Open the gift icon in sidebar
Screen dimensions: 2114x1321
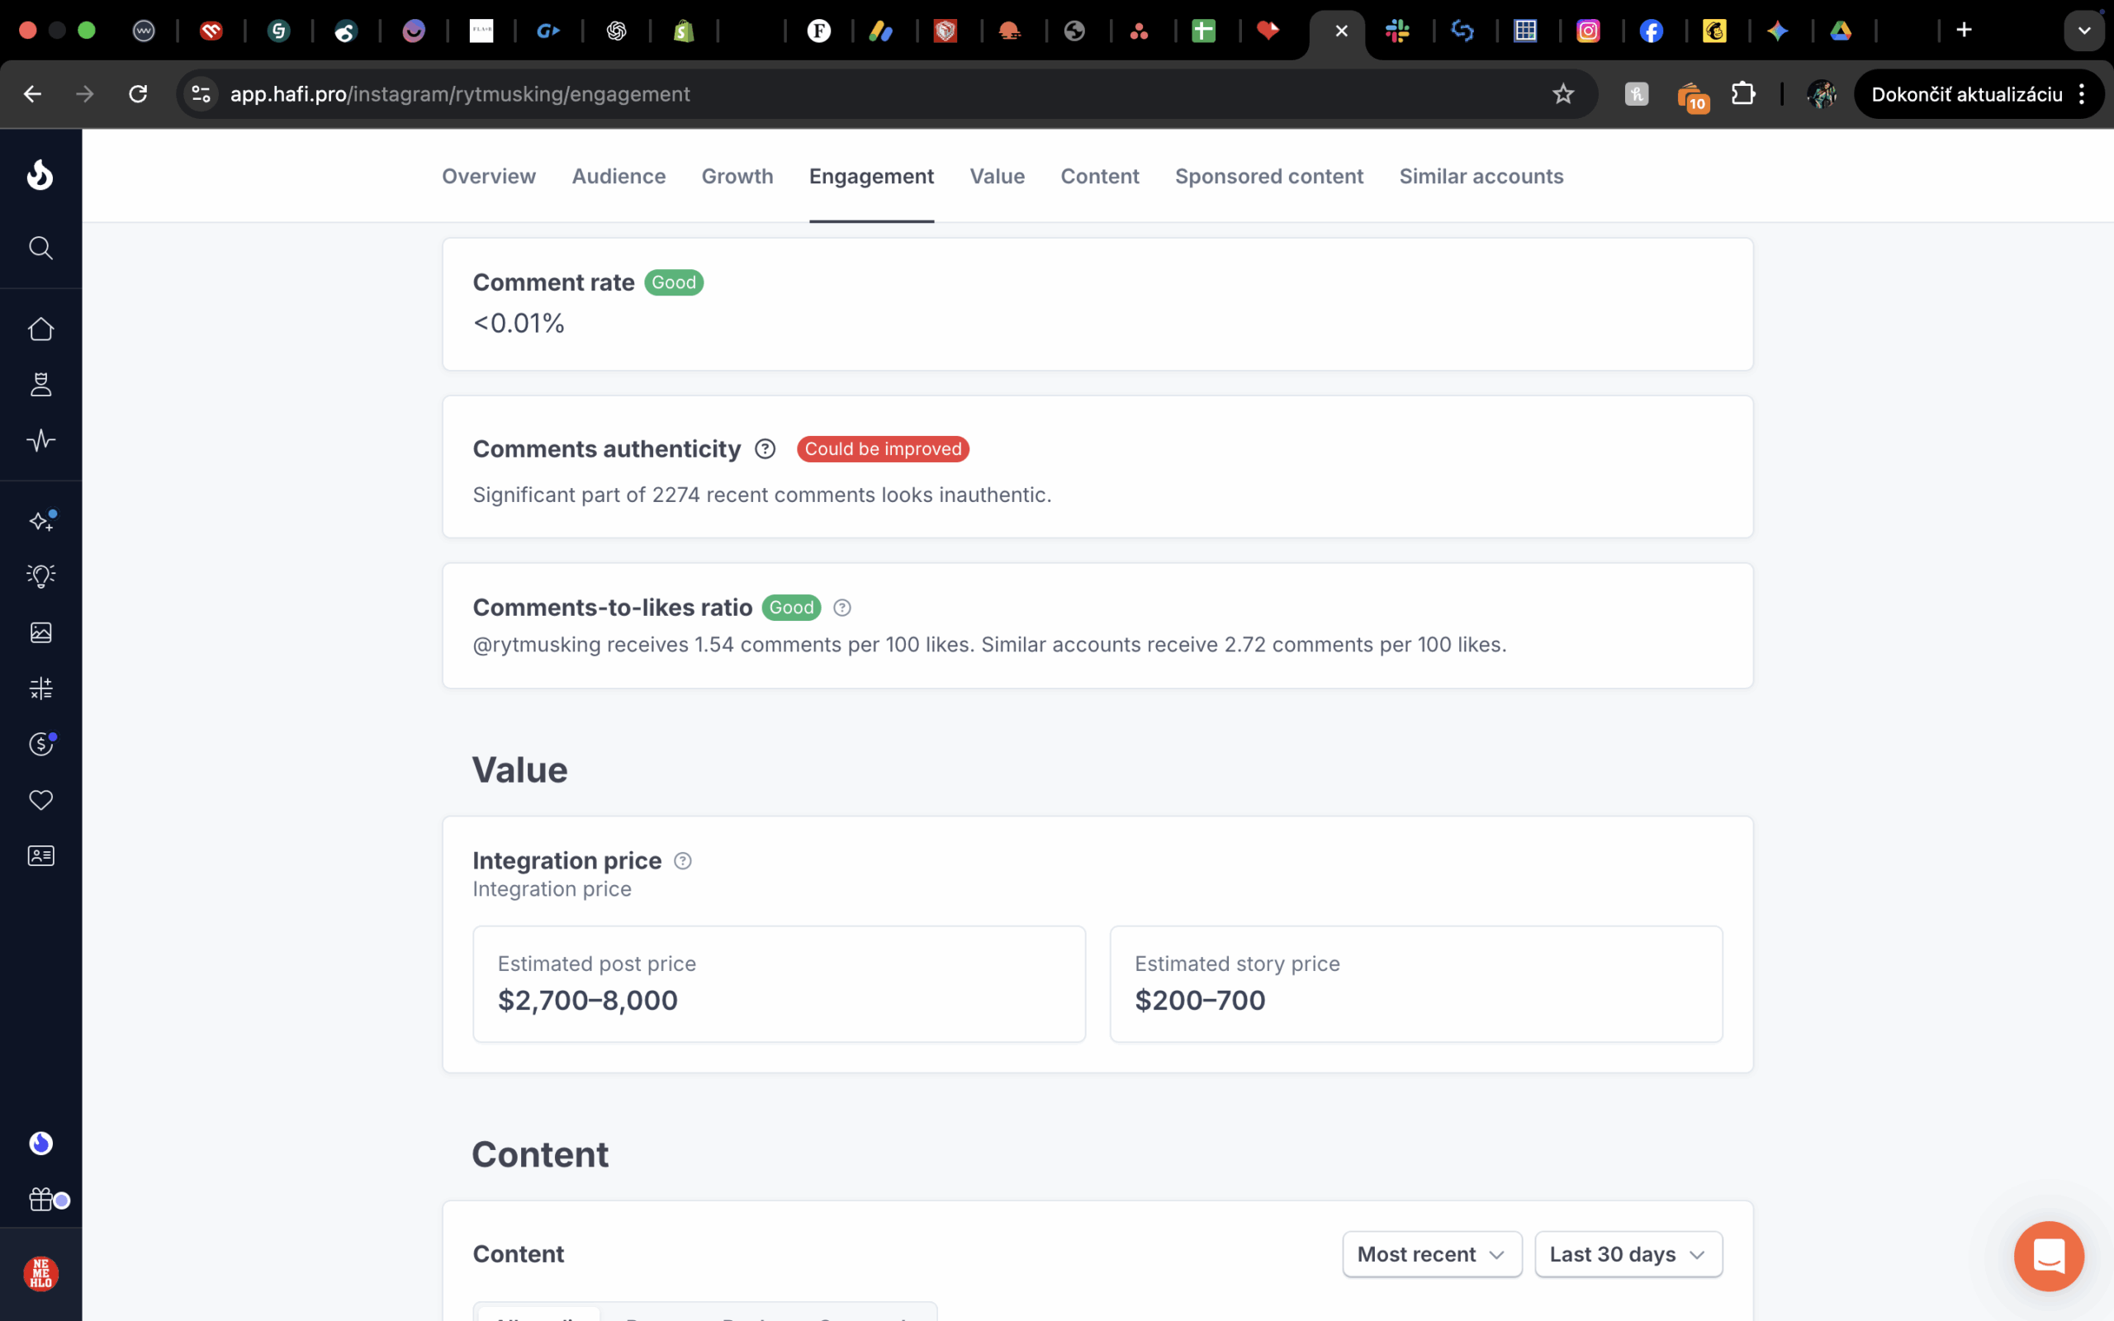click(40, 1200)
